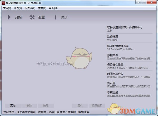Open the 计划(S) menu

tap(18, 8)
